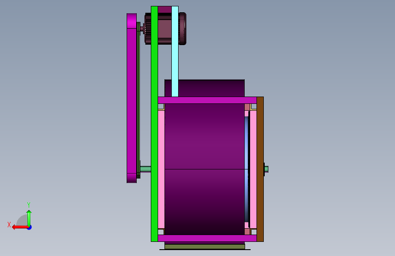Select the magenta belt guard cover on the left
The image size is (395, 256).
point(132,98)
